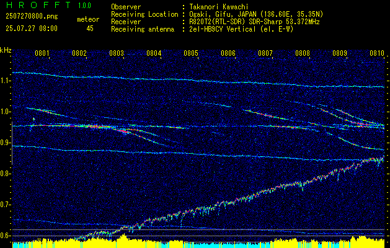Click the 0.6 frequency axis label
This screenshot has height=248, width=390.
coord(5,236)
